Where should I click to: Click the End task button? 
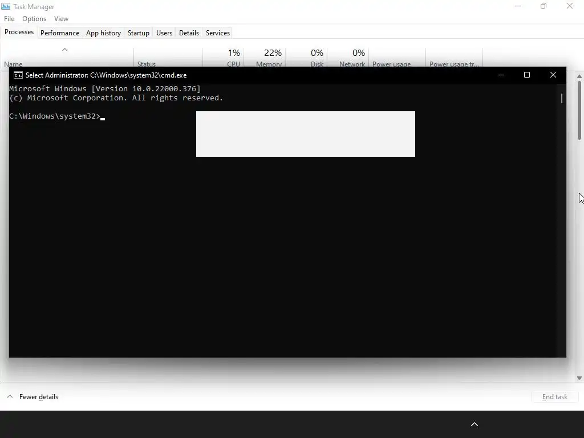554,397
